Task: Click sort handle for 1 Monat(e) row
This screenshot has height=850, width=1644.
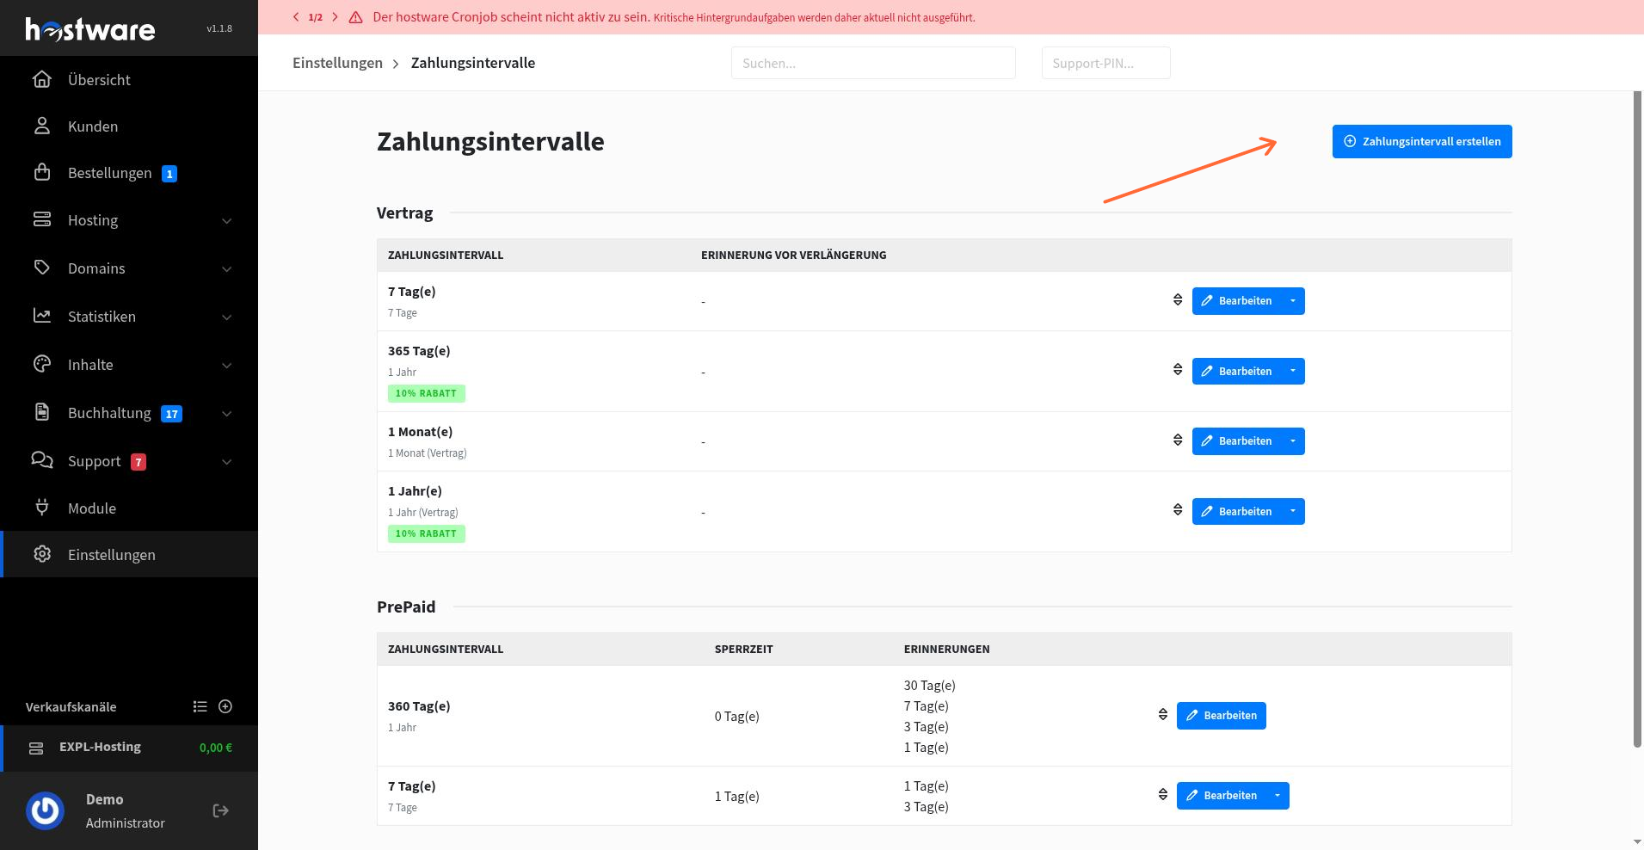Action: point(1178,440)
